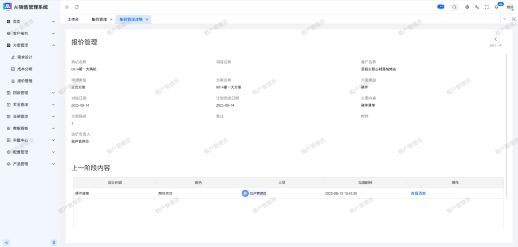This screenshot has height=247, width=518.
Task: Click the back arrow button 返回上一页
Action: pyautogui.click(x=496, y=39)
